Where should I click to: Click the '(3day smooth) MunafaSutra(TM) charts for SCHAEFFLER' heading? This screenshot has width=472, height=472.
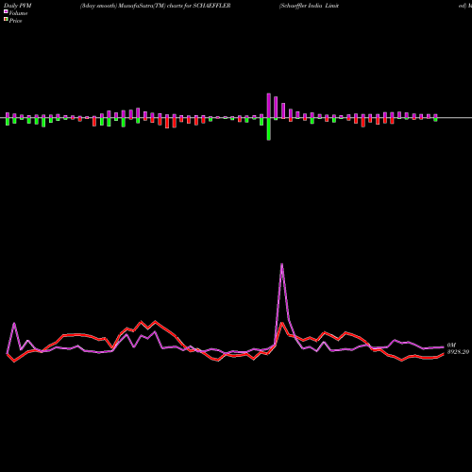pos(156,6)
